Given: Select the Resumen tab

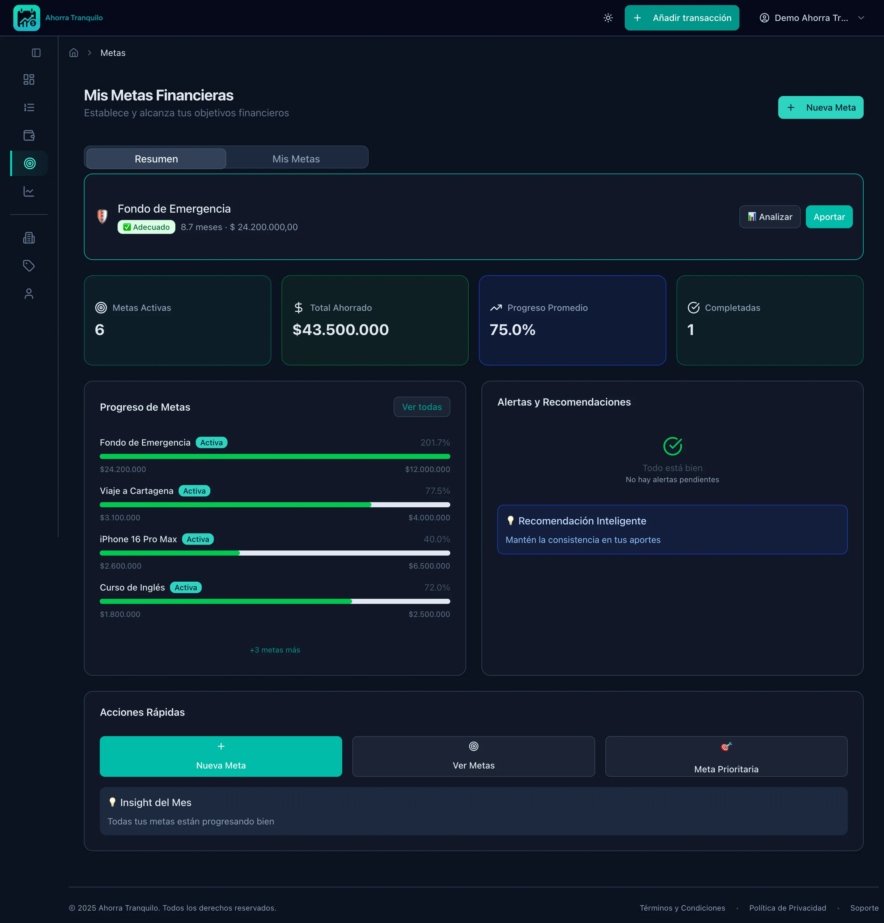Looking at the screenshot, I should pyautogui.click(x=156, y=159).
